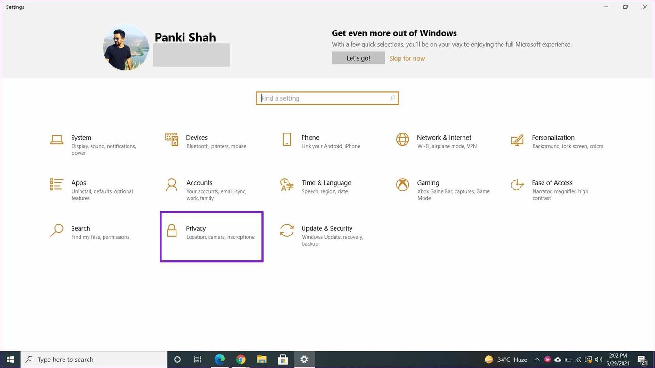Click the Update & Security heading
The height and width of the screenshot is (368, 655).
pyautogui.click(x=327, y=228)
